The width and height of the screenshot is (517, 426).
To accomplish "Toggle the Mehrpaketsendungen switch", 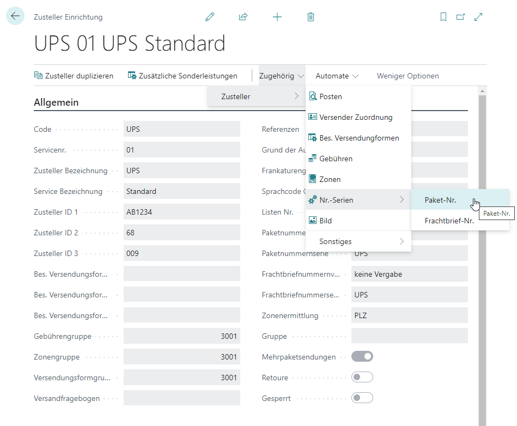I will coord(362,356).
